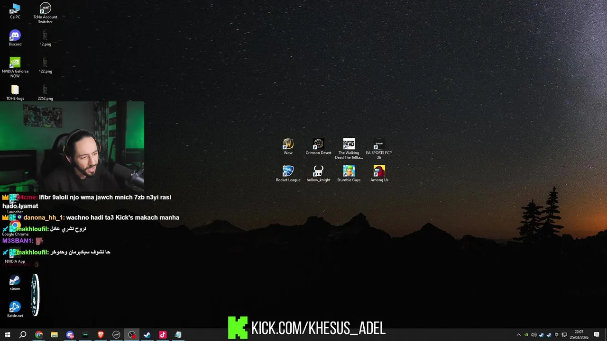Click the KICK.COM/KHESUS_ADEL banner text
The image size is (607, 341).
[x=318, y=328]
